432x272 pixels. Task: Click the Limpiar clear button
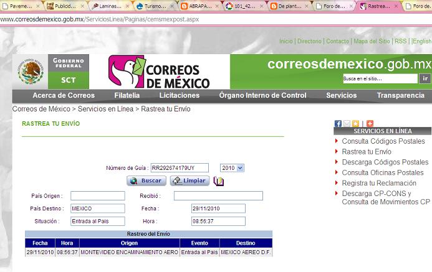coord(190,181)
